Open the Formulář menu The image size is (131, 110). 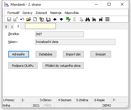point(13,13)
